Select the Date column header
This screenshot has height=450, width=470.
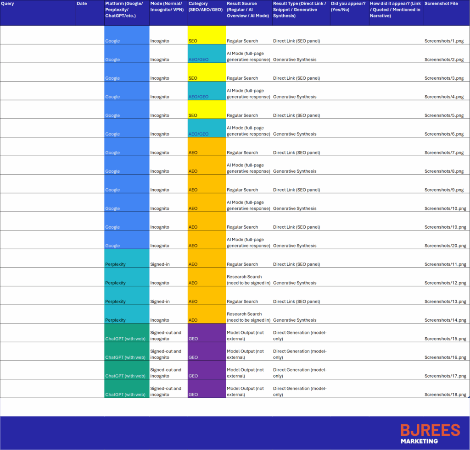point(90,12)
